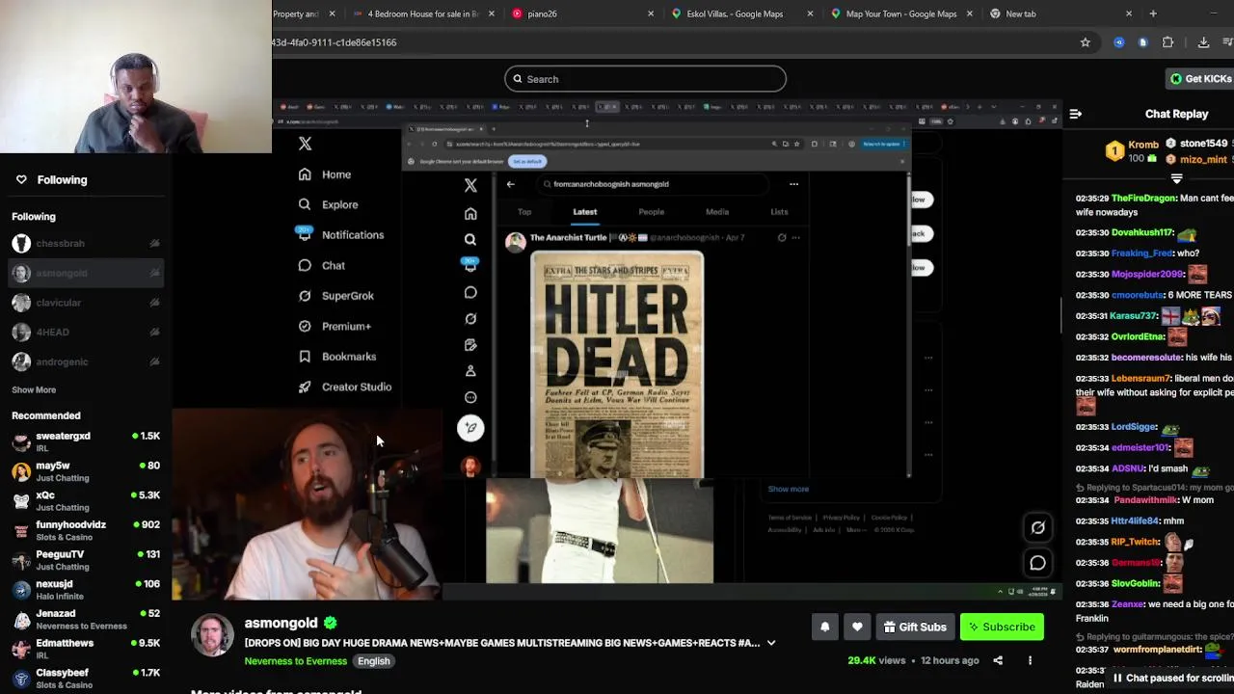Open asmongold profile avatar below video
The height and width of the screenshot is (694, 1234).
212,636
